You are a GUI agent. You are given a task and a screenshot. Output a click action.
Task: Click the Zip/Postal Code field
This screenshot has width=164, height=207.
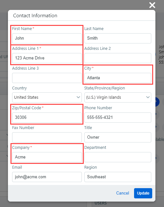tap(47, 118)
